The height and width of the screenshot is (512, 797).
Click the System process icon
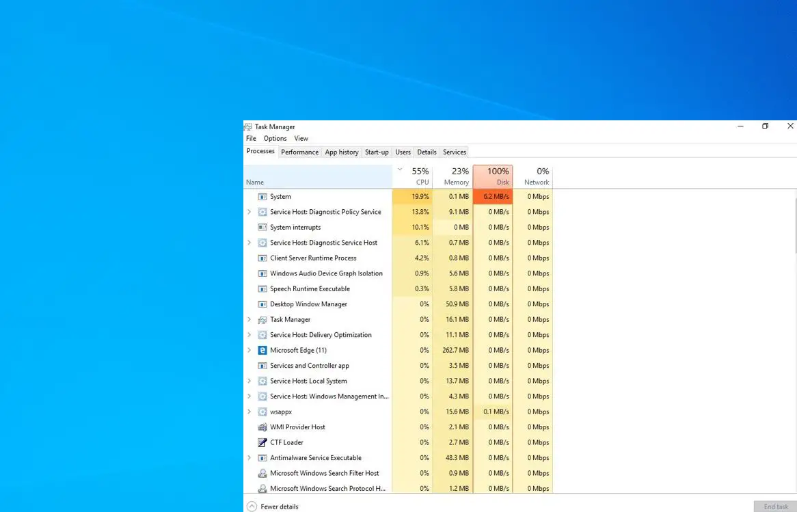262,197
